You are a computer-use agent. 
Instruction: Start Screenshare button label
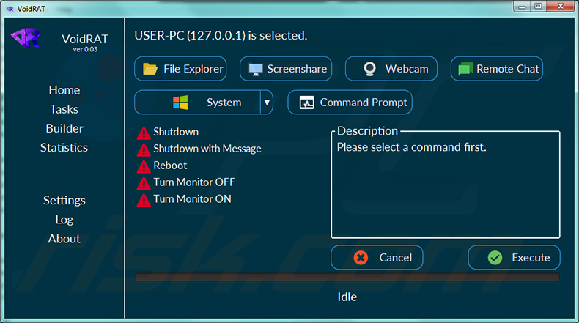[297, 69]
